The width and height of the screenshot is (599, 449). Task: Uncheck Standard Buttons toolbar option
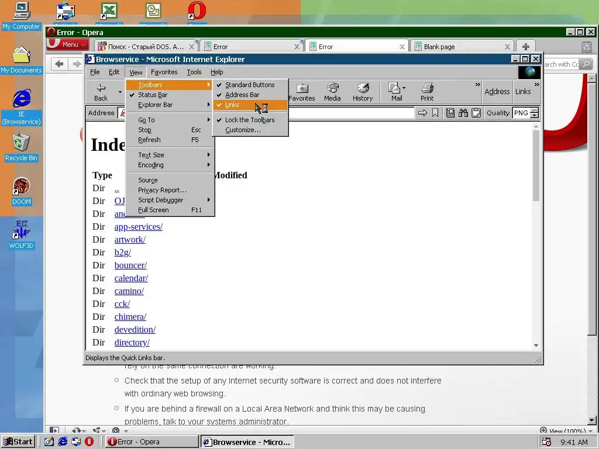[x=250, y=85]
